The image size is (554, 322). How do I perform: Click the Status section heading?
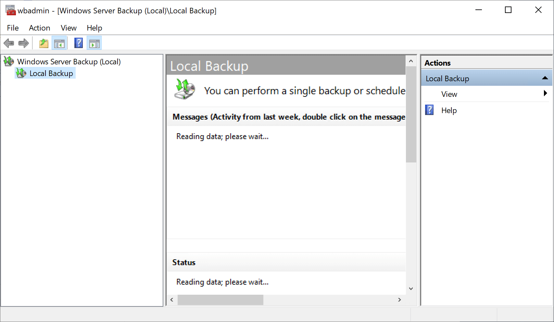pos(184,263)
